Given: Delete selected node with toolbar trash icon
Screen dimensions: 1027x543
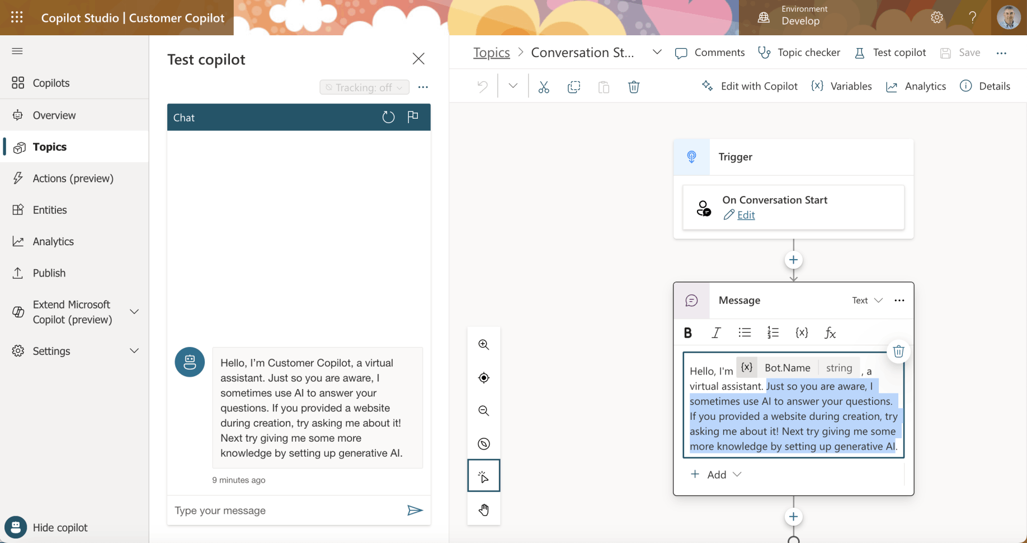Looking at the screenshot, I should [x=634, y=87].
